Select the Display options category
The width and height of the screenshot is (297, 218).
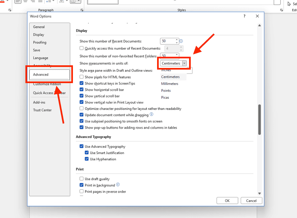click(x=39, y=35)
